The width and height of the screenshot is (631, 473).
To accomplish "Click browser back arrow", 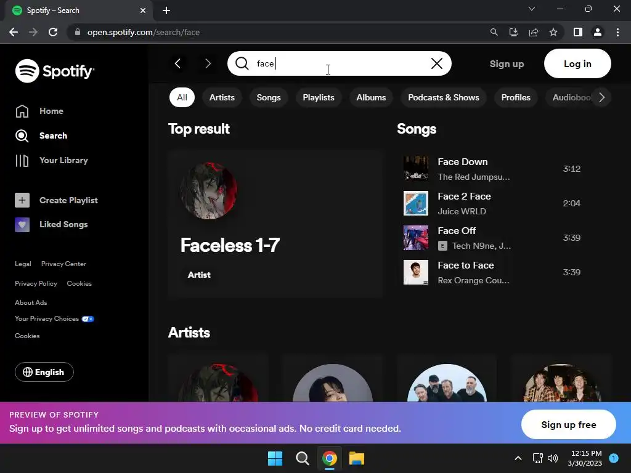I will point(14,32).
